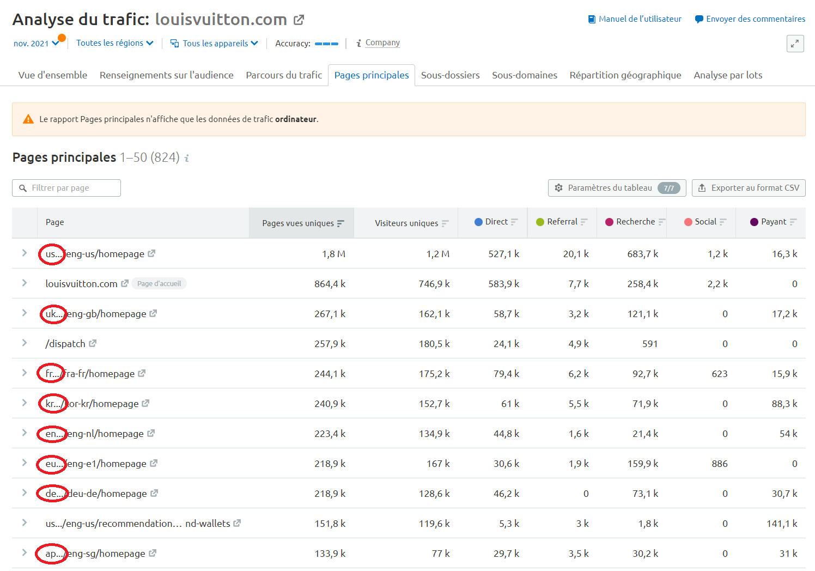Image resolution: width=815 pixels, height=571 pixels.
Task: Open external link for ap eng-sg/homepage
Action: point(153,553)
